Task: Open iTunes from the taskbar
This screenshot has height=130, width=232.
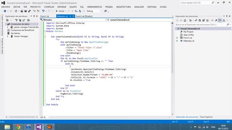Action: [28, 127]
